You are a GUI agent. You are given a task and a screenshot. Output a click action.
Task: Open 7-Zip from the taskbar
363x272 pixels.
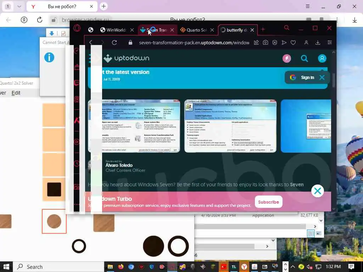coord(264,267)
